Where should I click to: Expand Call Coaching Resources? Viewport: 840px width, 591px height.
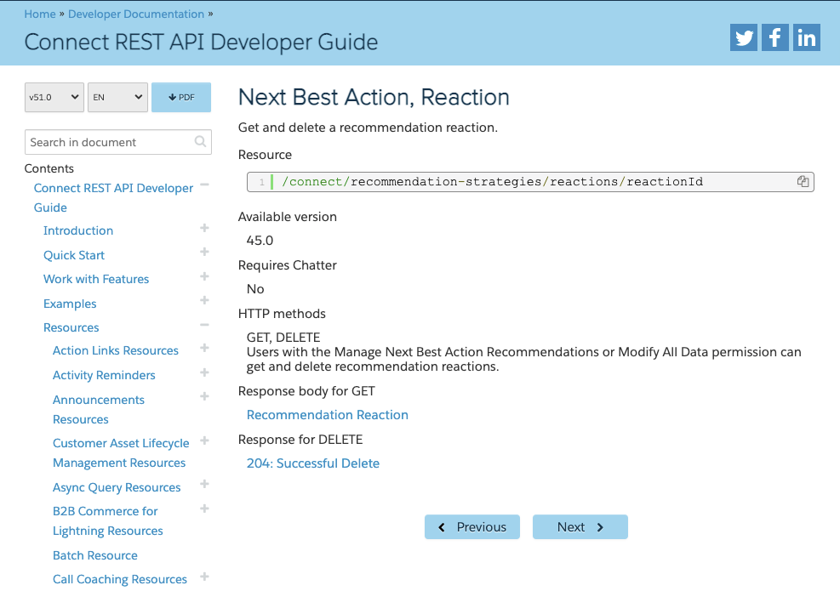pos(204,577)
